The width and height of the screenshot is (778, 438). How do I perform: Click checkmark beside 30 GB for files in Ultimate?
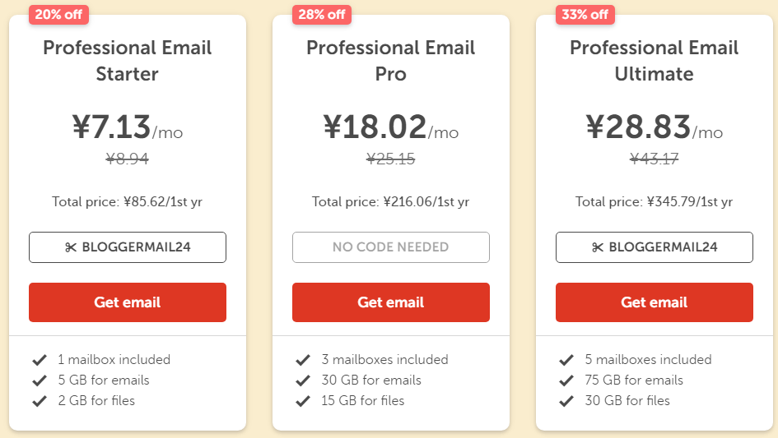(566, 401)
